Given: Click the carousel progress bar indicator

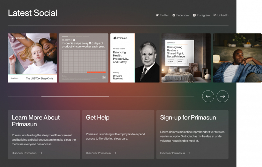Looking at the screenshot, I should click(75, 96).
